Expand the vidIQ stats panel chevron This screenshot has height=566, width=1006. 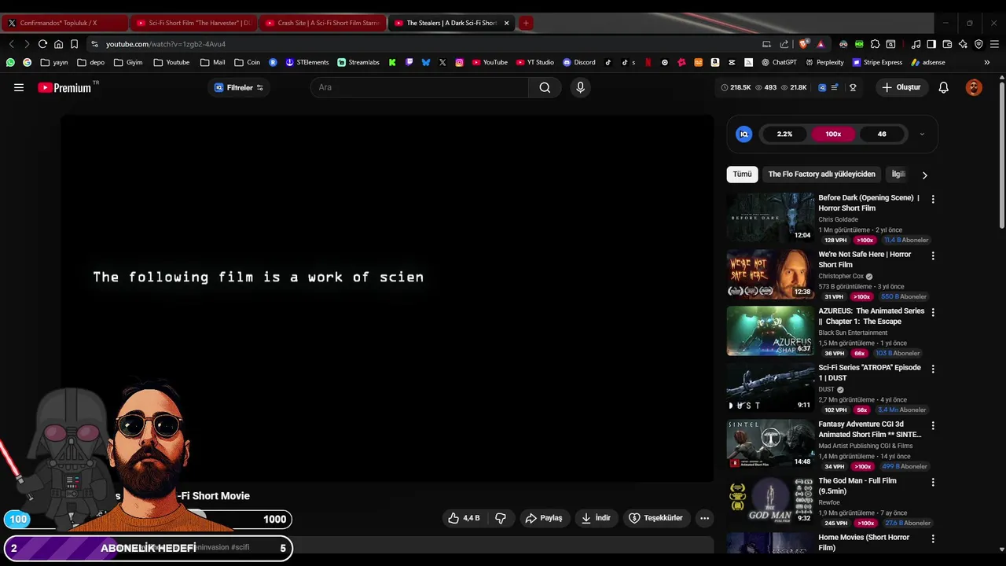click(922, 134)
